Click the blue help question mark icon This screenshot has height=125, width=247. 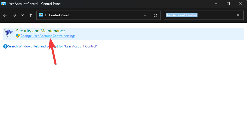(x=5, y=46)
